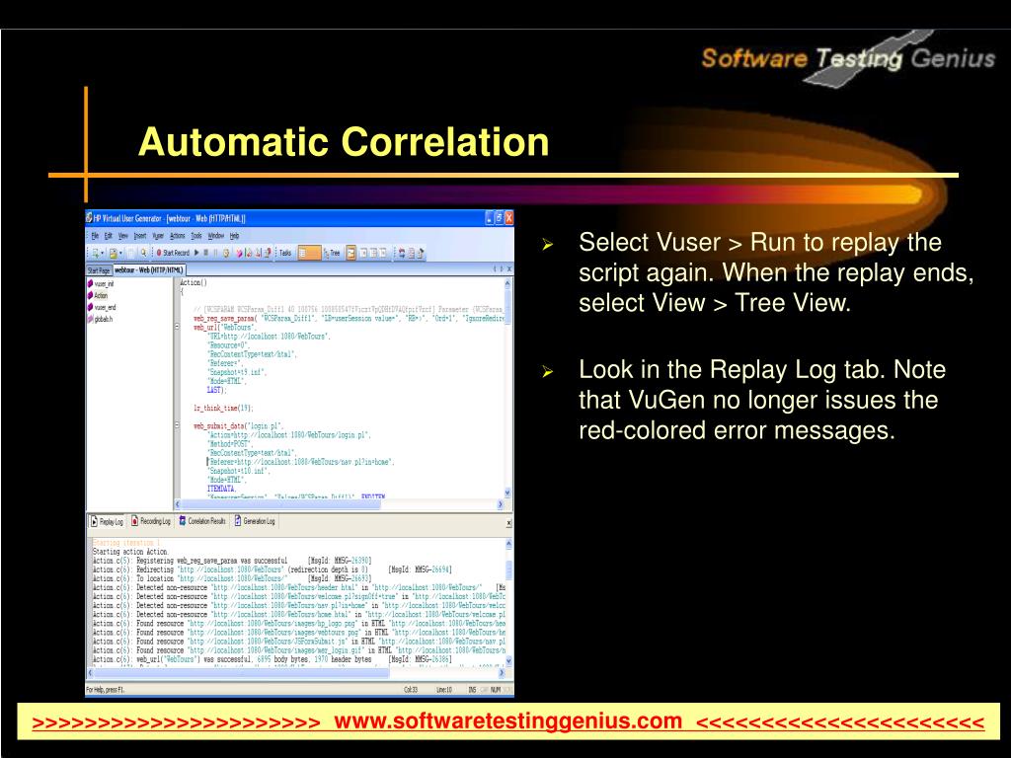
Task: Open the Recording Log tab
Action: click(x=151, y=521)
